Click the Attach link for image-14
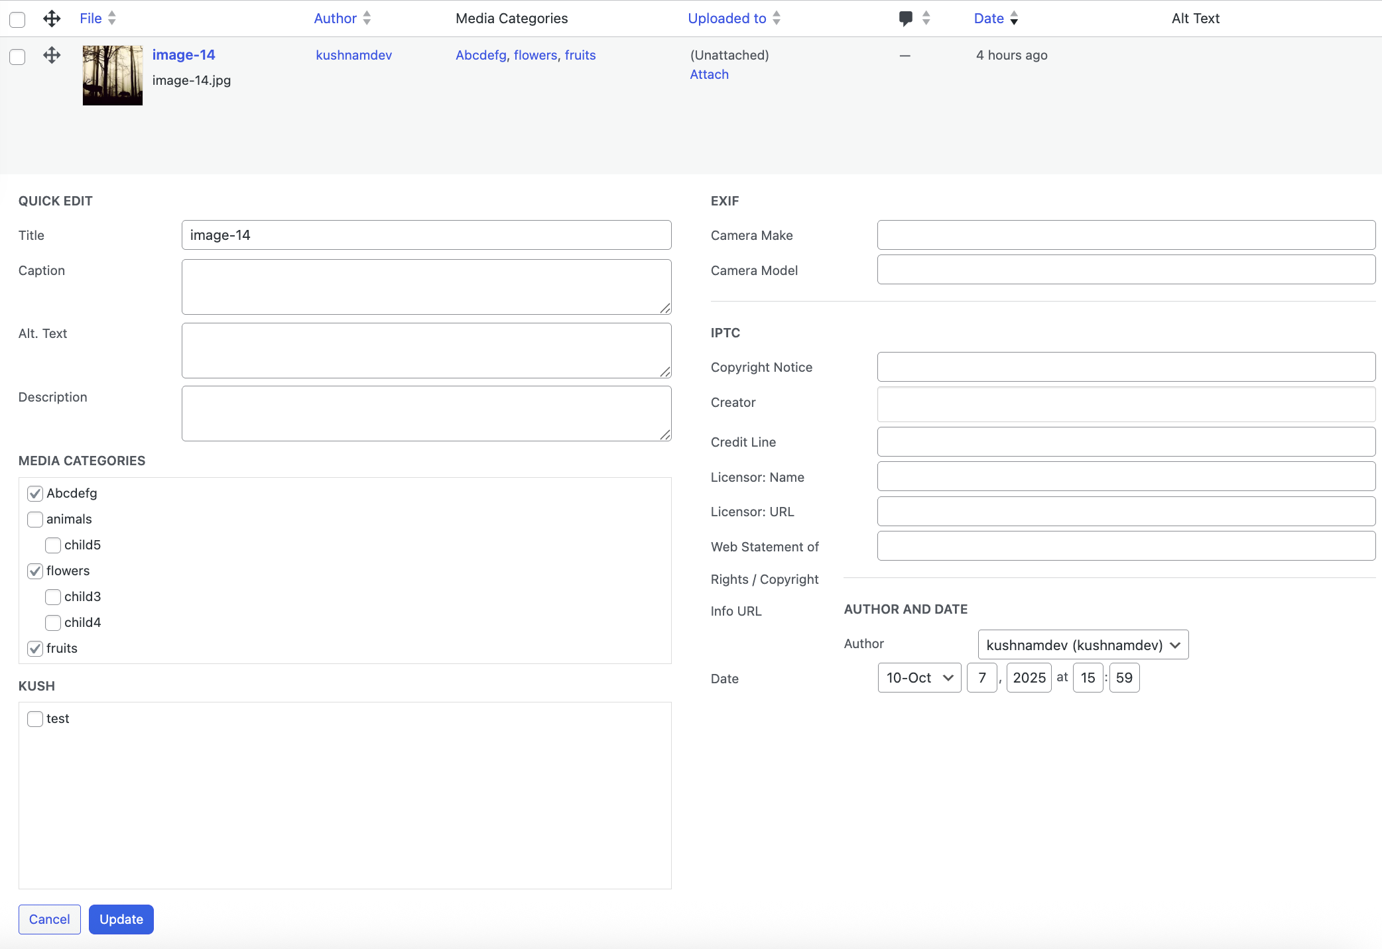This screenshot has height=949, width=1382. coord(709,74)
